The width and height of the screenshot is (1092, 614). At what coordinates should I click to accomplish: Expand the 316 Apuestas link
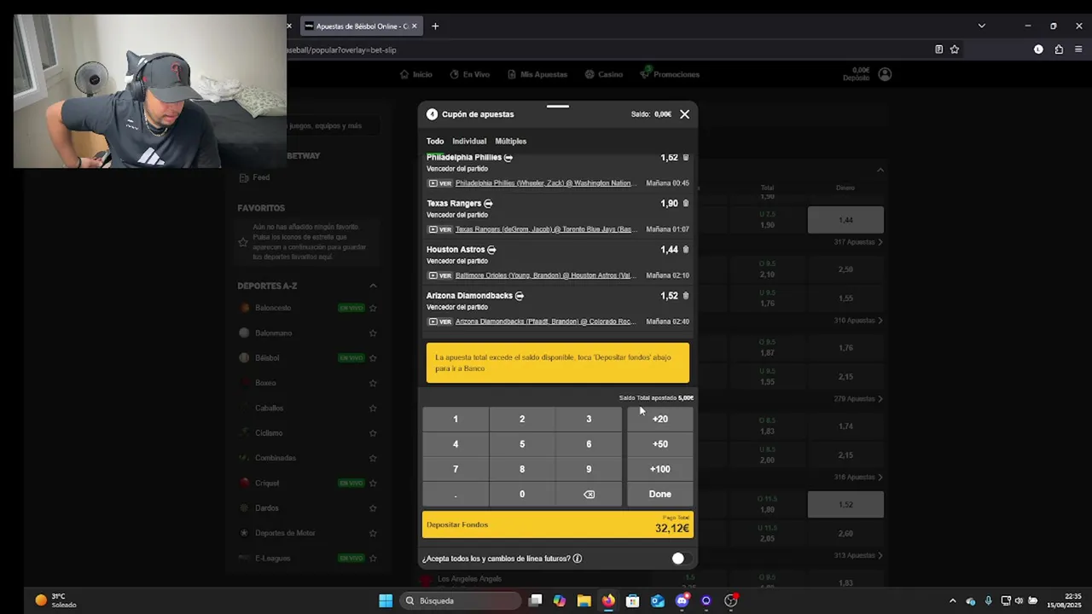[859, 478]
